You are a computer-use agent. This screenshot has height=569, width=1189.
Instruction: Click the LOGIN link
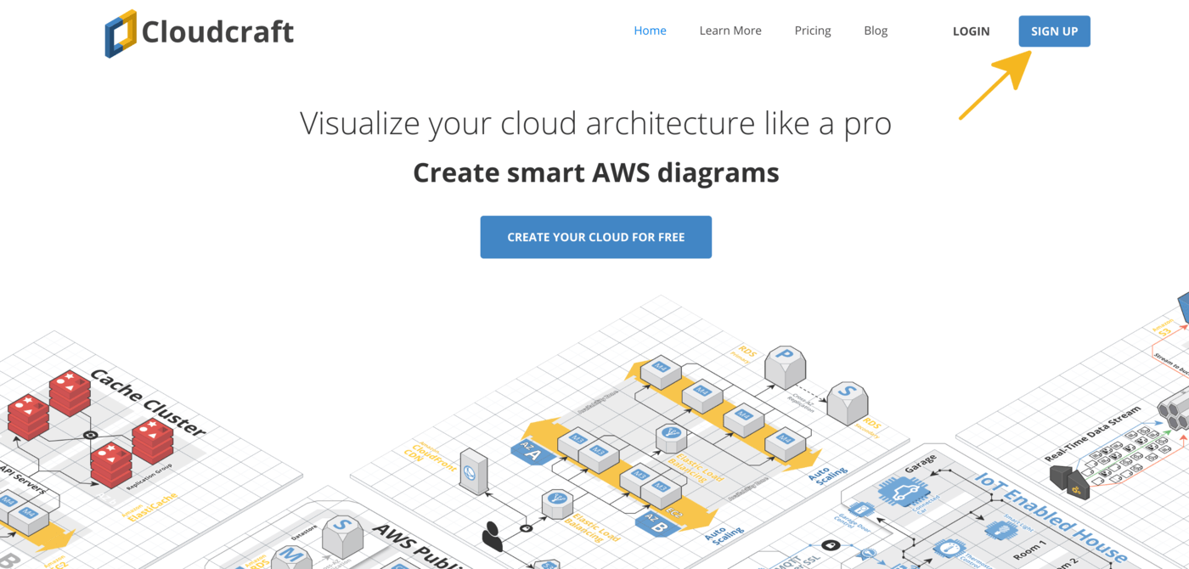tap(971, 31)
